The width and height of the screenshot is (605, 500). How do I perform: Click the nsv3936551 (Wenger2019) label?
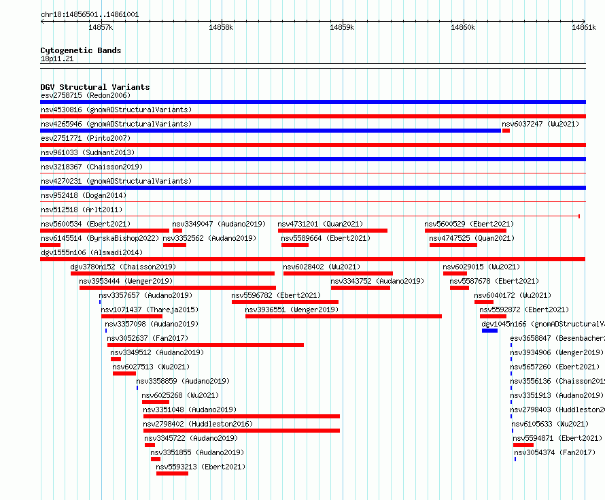292,310
